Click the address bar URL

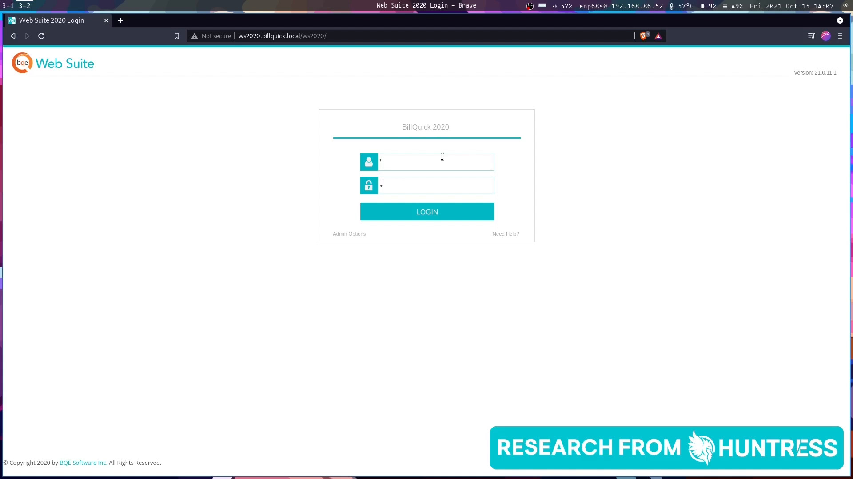282,36
